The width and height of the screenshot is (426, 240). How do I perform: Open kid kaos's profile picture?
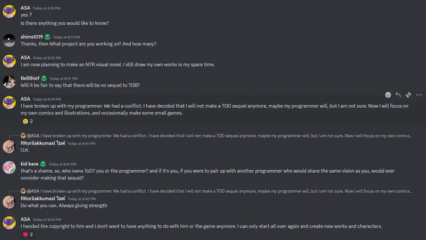click(9, 167)
